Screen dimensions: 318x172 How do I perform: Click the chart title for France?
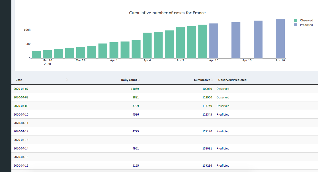point(167,13)
